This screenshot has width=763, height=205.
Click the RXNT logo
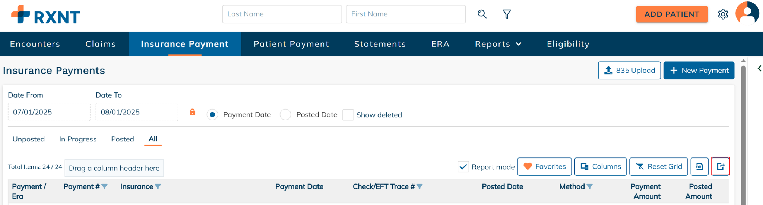pyautogui.click(x=45, y=15)
